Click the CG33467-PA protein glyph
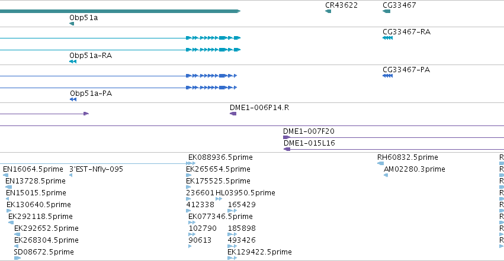The height and width of the screenshot is (261, 504). pos(388,76)
